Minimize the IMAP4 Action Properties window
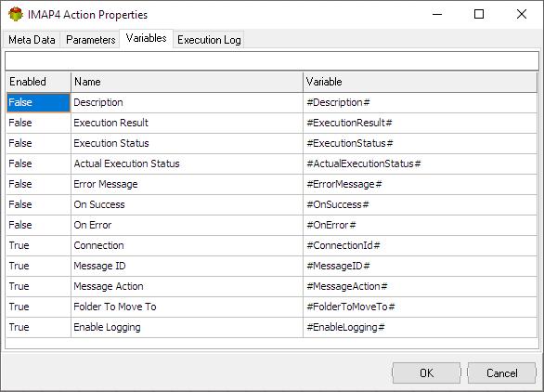This screenshot has width=544, height=392. pos(437,14)
